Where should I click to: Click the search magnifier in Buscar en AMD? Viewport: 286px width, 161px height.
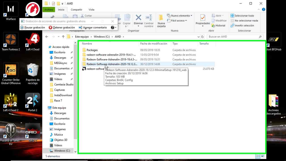click(260, 37)
